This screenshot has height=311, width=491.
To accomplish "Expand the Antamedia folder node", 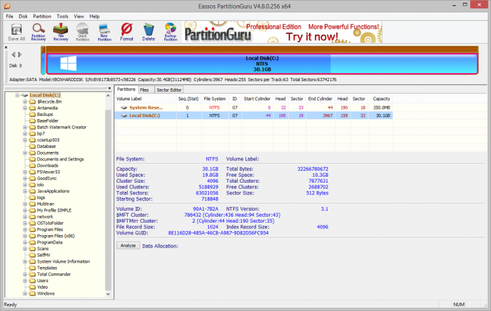I will [x=25, y=108].
